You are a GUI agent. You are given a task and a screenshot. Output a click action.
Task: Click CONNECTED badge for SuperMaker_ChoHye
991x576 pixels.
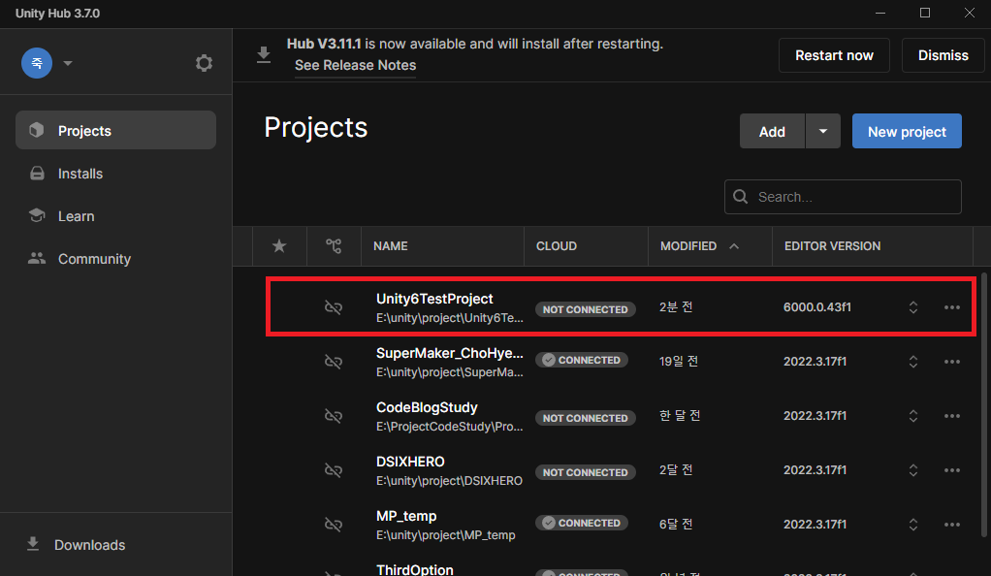582,360
